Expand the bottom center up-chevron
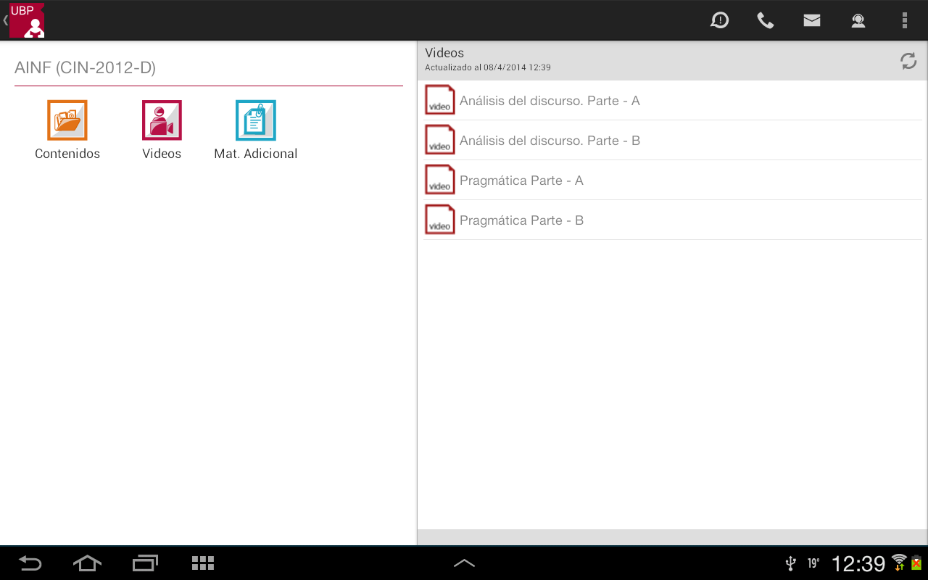This screenshot has height=580, width=928. [464, 563]
